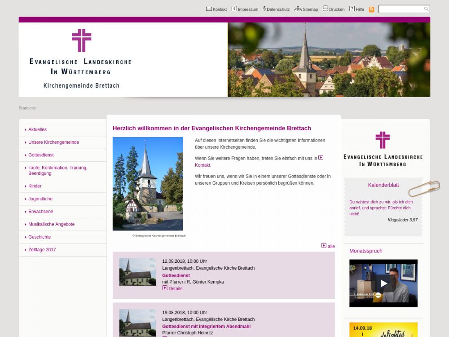Open Details for the 12.08.2018 Gottesdienst
This screenshot has height=337, width=449.
(175, 288)
